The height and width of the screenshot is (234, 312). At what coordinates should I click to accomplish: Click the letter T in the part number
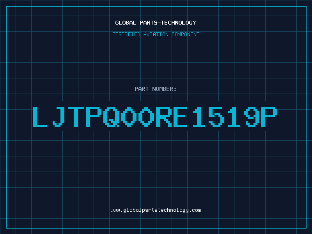point(76,117)
